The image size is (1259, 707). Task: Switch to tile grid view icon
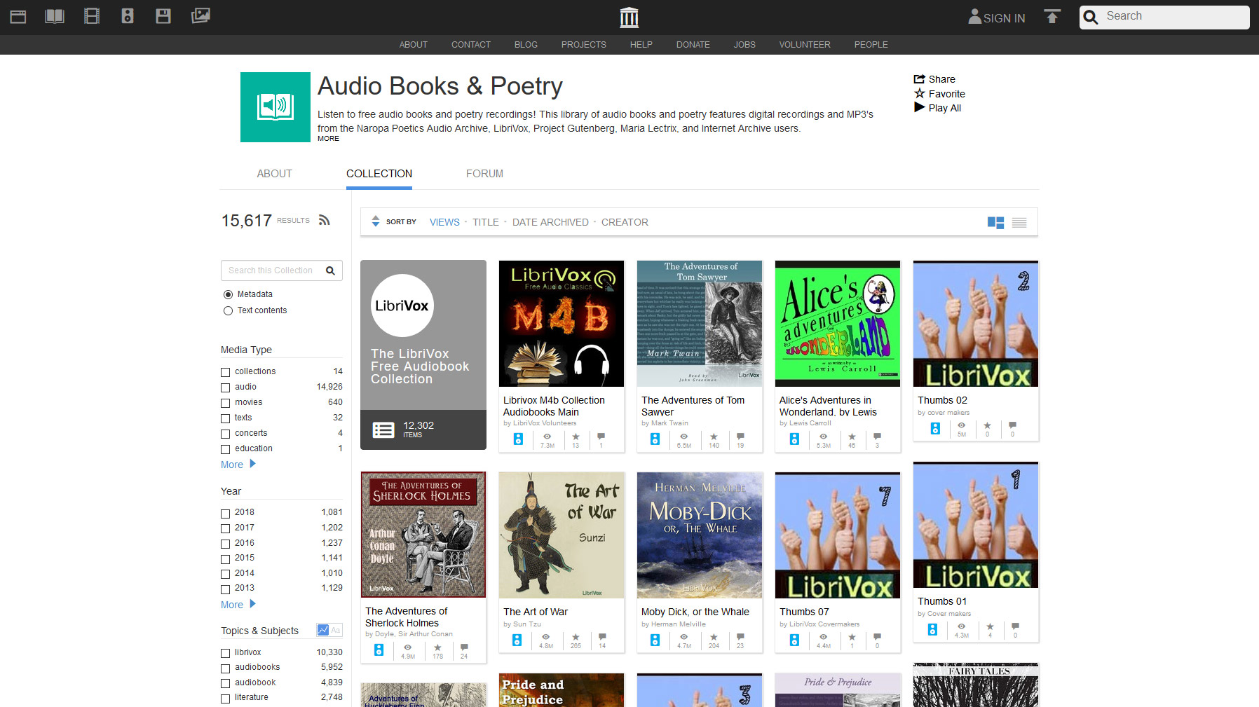point(995,222)
